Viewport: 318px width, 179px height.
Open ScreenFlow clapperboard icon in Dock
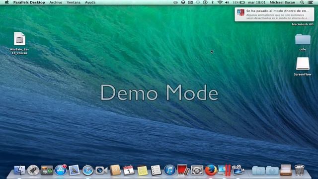point(238,170)
